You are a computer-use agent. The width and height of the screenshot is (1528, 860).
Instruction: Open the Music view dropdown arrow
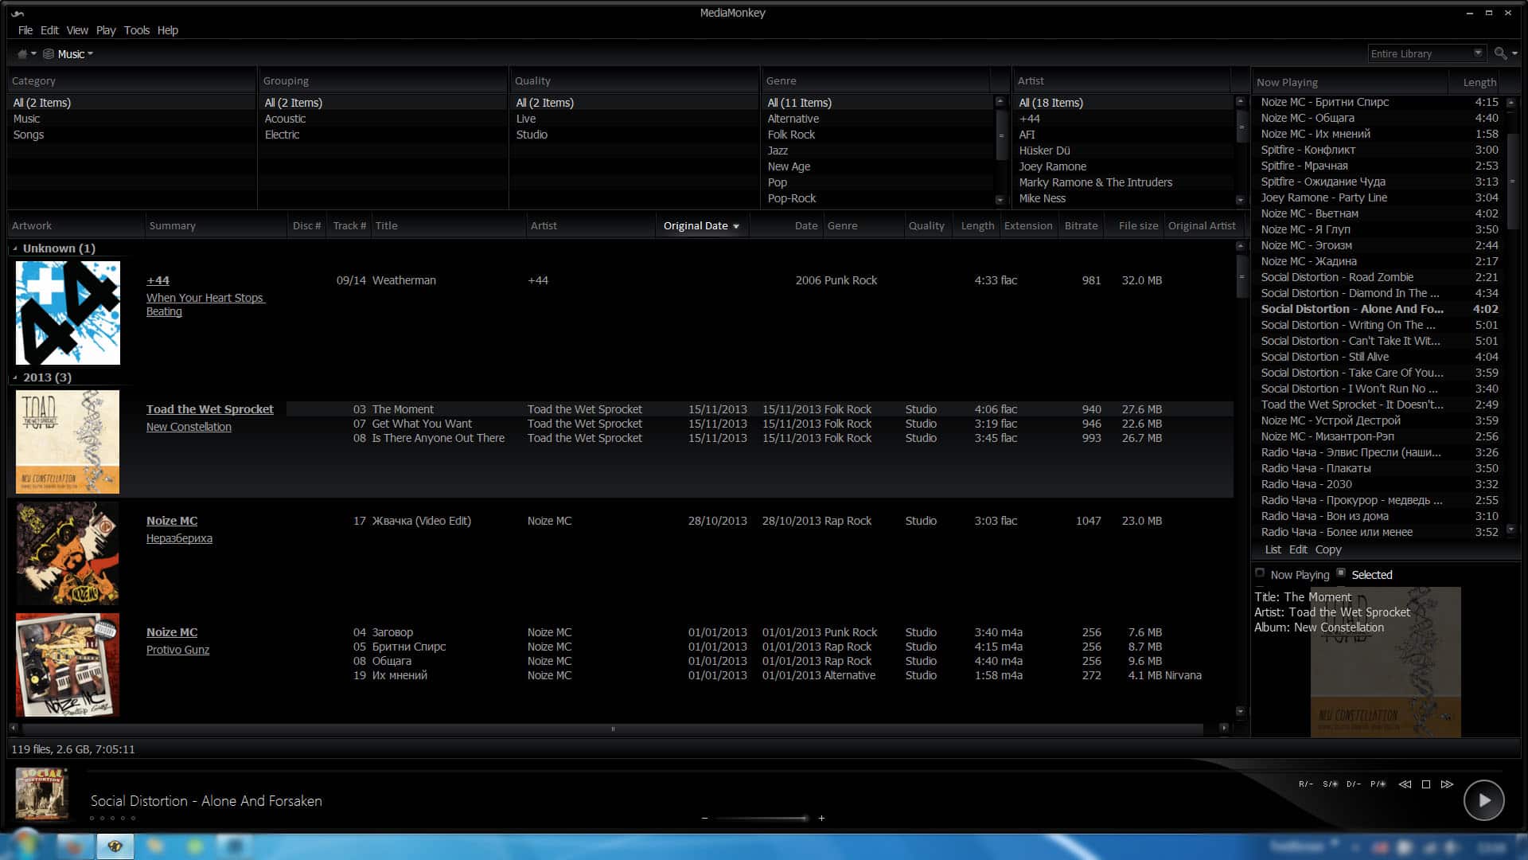90,54
